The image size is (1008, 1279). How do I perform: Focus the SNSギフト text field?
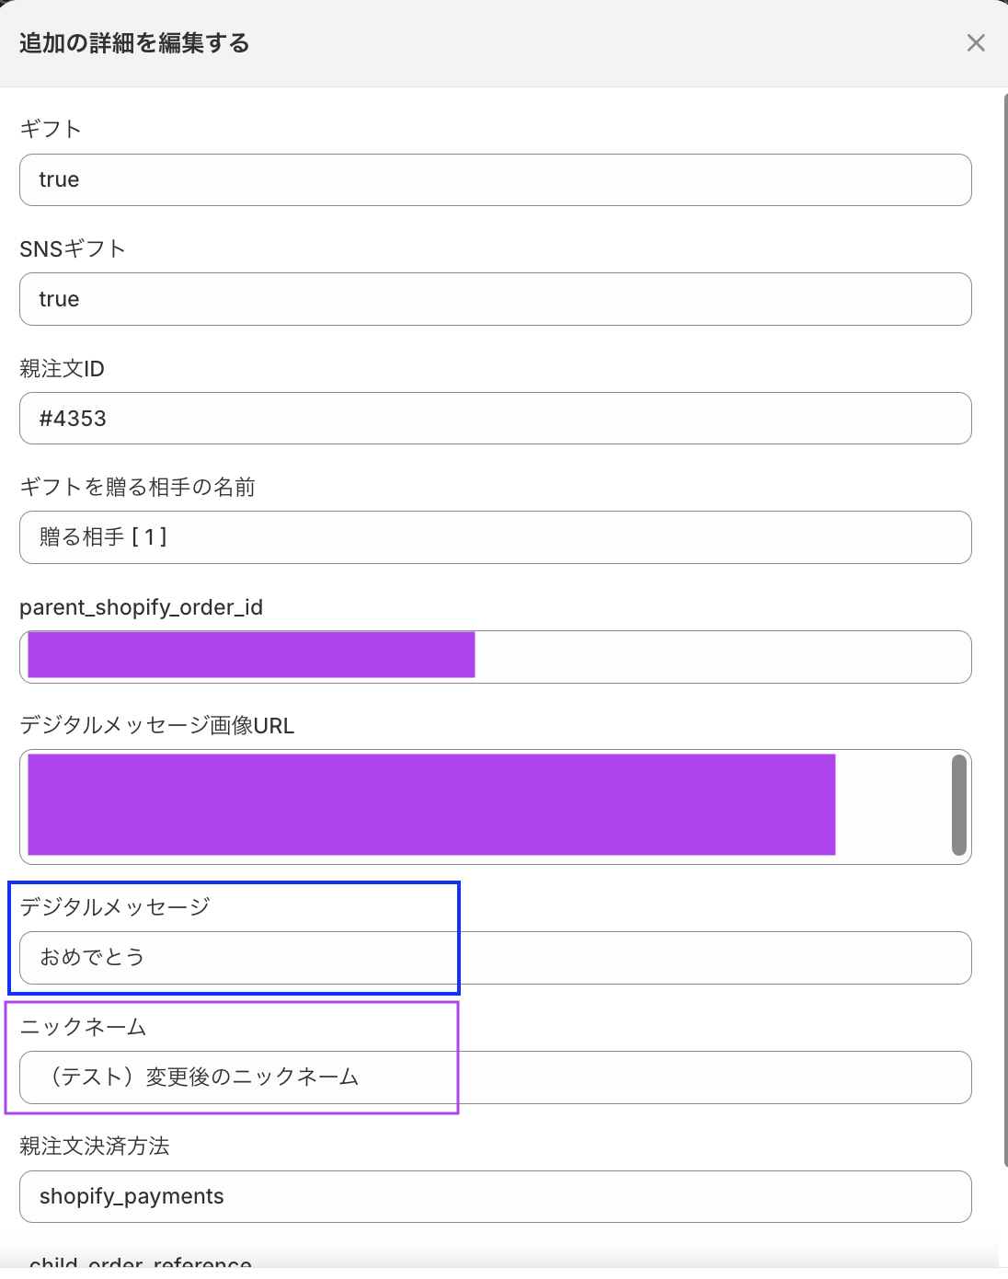click(495, 299)
